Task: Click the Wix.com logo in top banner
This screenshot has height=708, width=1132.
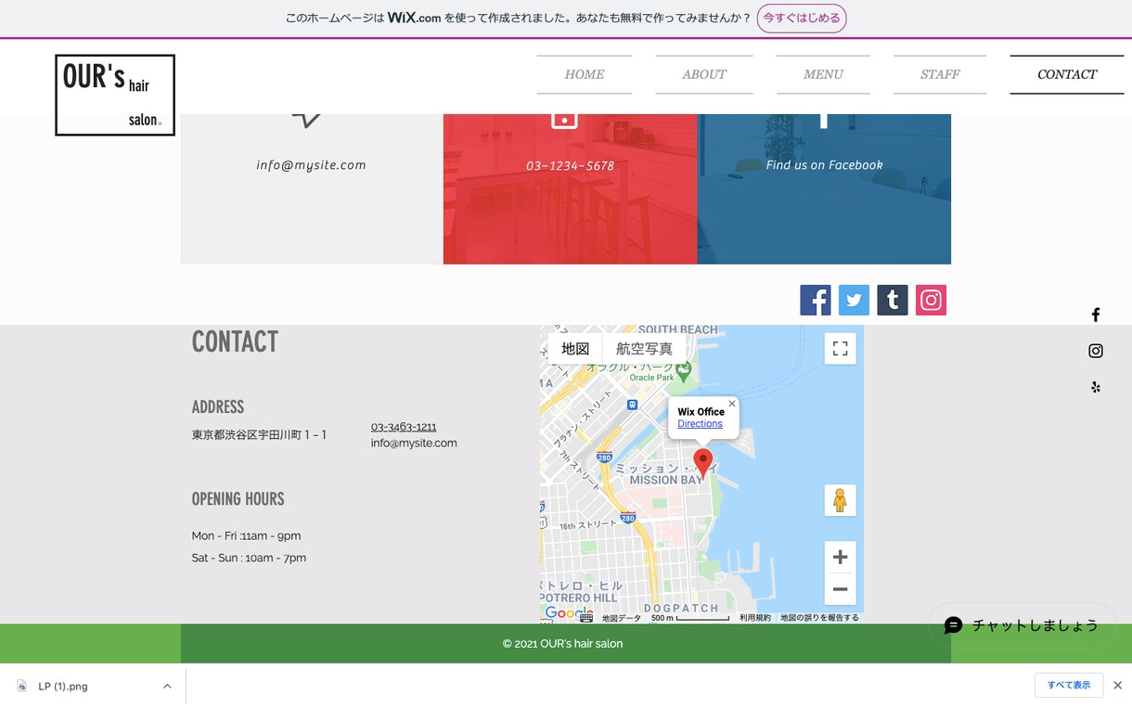Action: (x=414, y=18)
